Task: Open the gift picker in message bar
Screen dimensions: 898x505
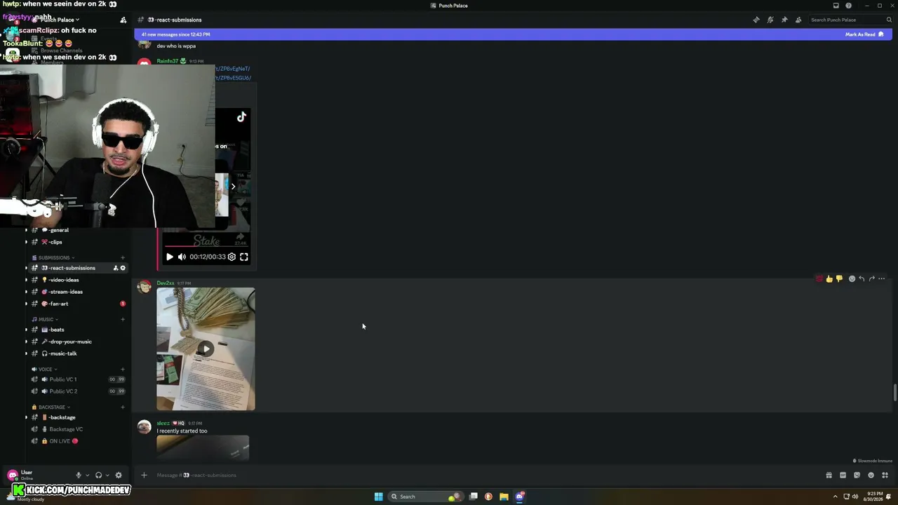Action: (x=829, y=475)
